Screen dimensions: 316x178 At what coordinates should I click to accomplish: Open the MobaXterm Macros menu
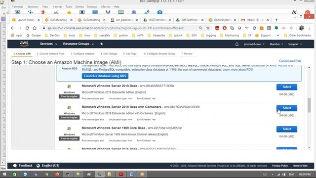point(106,6)
